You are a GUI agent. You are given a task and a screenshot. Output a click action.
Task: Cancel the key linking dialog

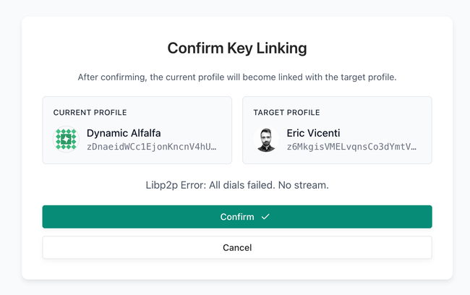[237, 247]
